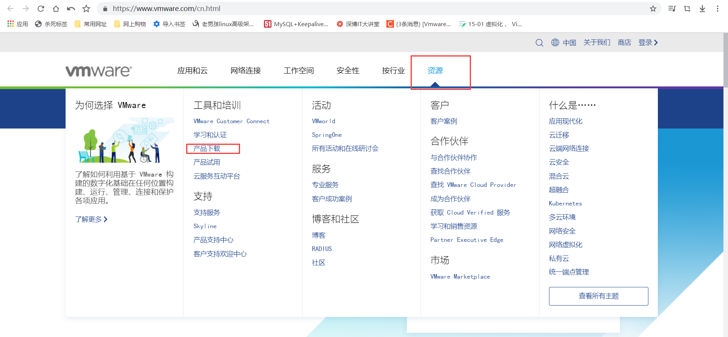Open the 中国 region selector globe
This screenshot has height=337, width=728.
(564, 42)
